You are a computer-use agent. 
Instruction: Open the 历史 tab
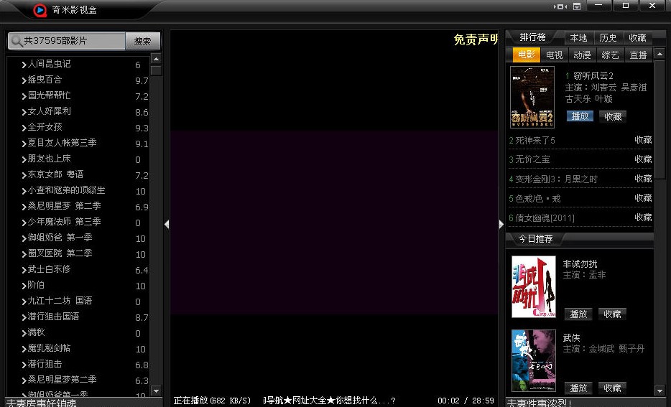click(x=608, y=37)
